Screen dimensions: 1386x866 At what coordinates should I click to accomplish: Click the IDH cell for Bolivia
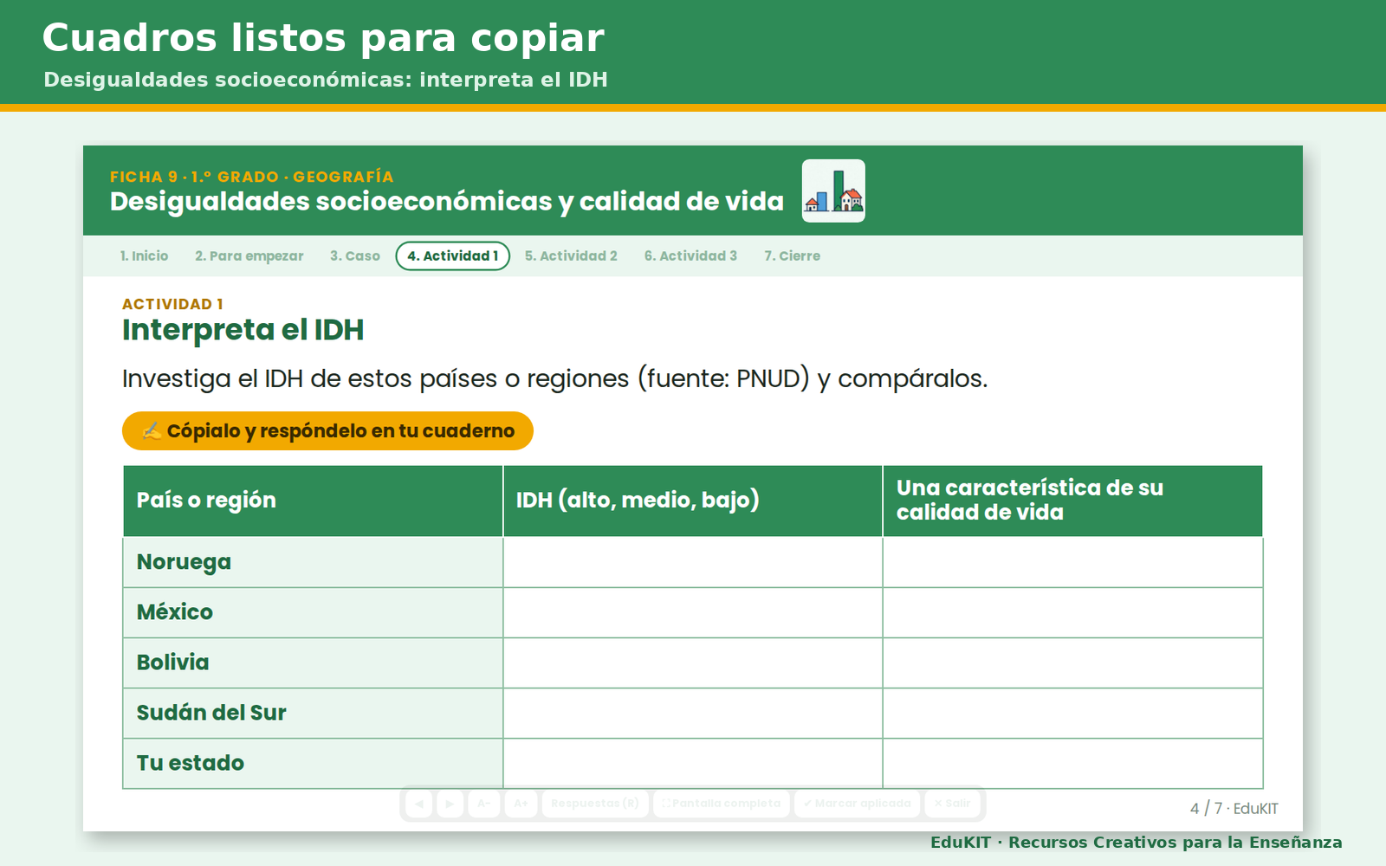click(x=693, y=663)
